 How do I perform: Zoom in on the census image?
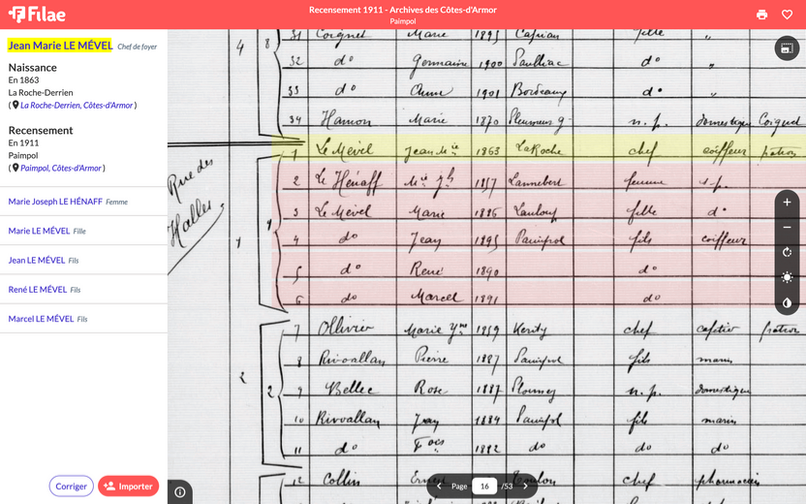(787, 203)
